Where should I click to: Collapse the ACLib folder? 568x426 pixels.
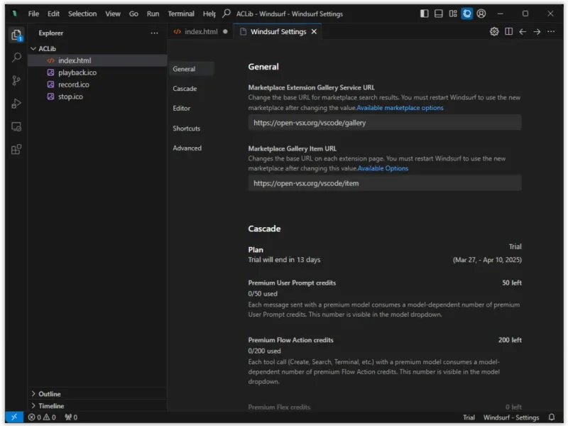click(33, 48)
